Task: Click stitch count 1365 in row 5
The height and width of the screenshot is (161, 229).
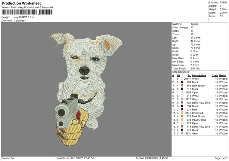Action: 188,92
